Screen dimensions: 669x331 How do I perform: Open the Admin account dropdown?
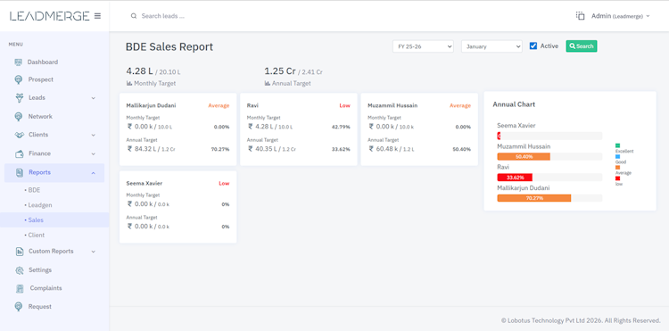[620, 16]
